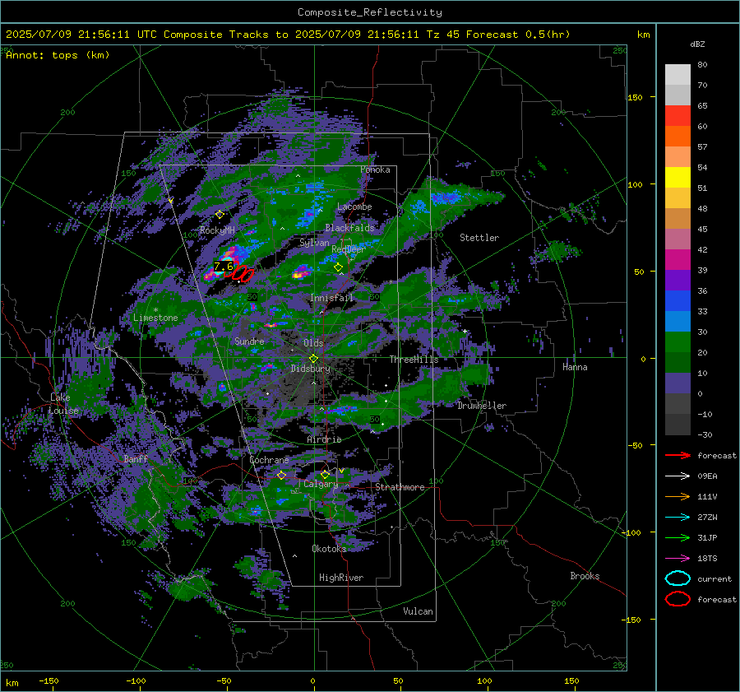Click the magenta swatch between 42 and 39 dBZ
Image resolution: width=740 pixels, height=692 pixels.
678,260
